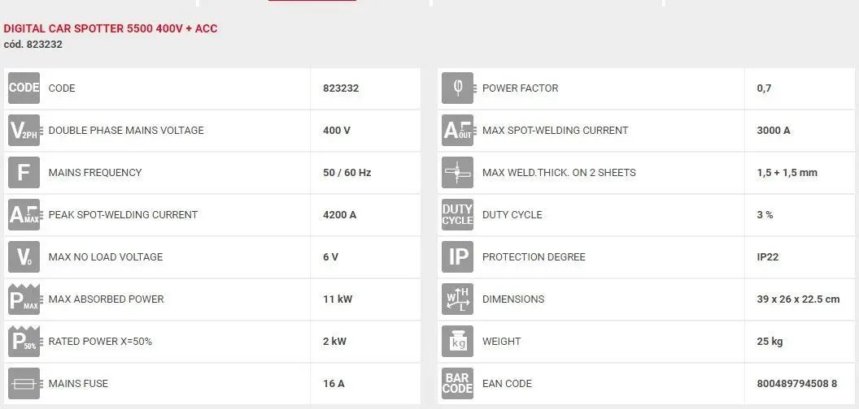Click the mains fuse icon
The height and width of the screenshot is (409, 859).
24,383
